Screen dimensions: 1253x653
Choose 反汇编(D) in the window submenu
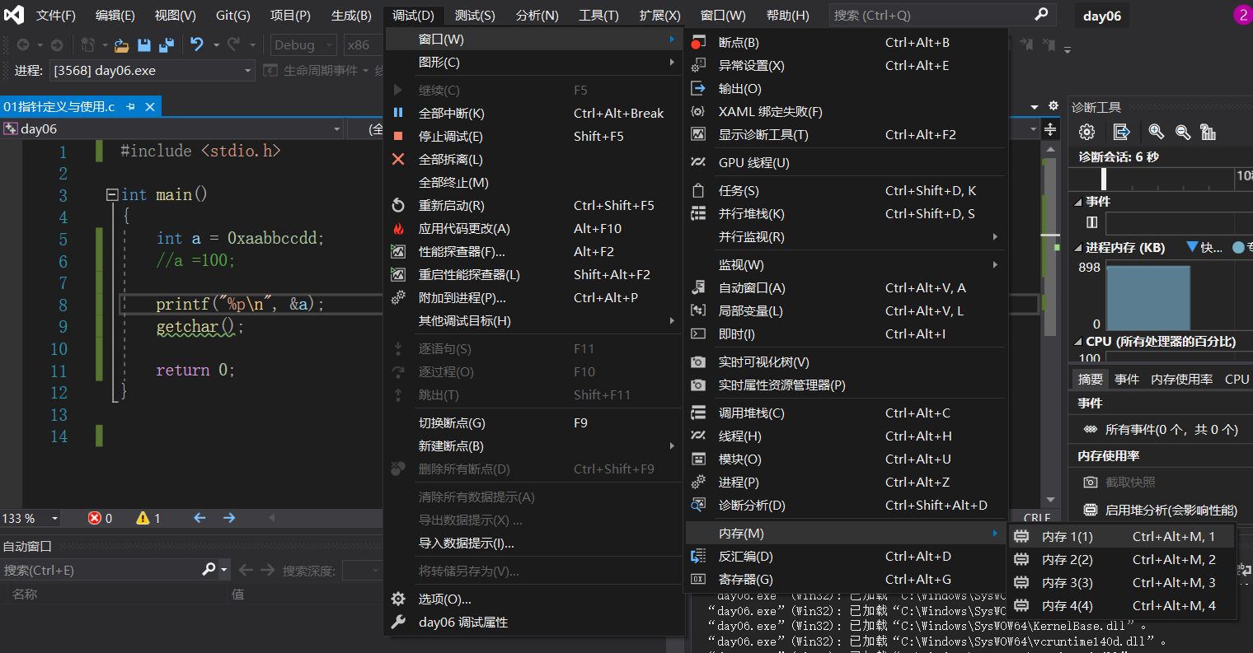pyautogui.click(x=745, y=557)
